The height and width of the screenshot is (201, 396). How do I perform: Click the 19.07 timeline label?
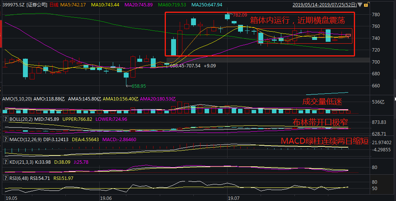pyautogui.click(x=234, y=198)
